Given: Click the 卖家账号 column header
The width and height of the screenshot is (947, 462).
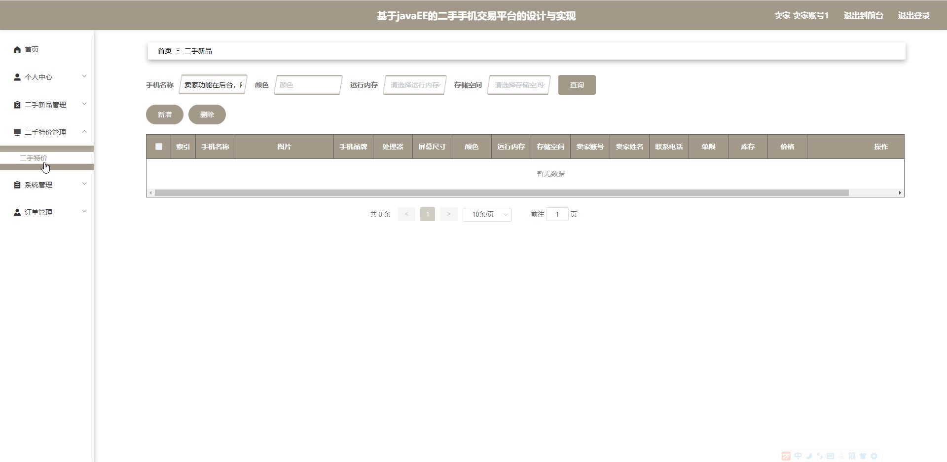Looking at the screenshot, I should tap(590, 147).
